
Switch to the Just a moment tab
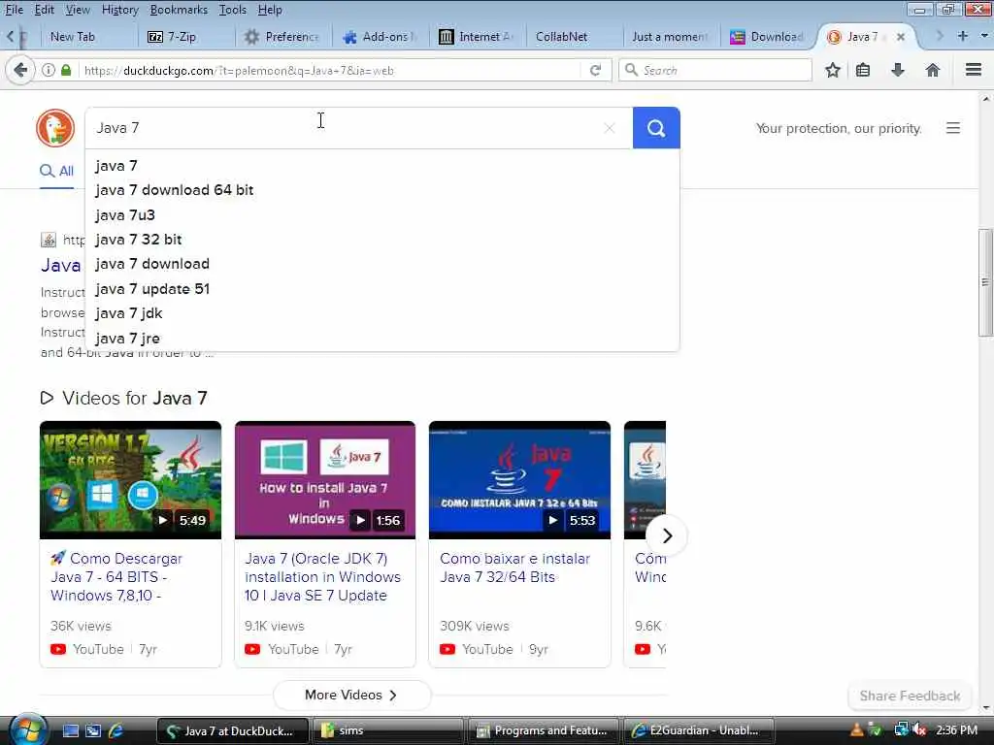[x=671, y=37]
